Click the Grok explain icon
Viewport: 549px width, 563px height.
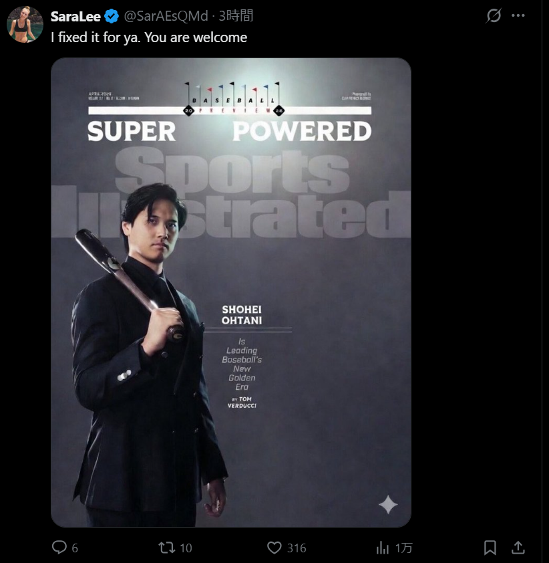coord(494,15)
